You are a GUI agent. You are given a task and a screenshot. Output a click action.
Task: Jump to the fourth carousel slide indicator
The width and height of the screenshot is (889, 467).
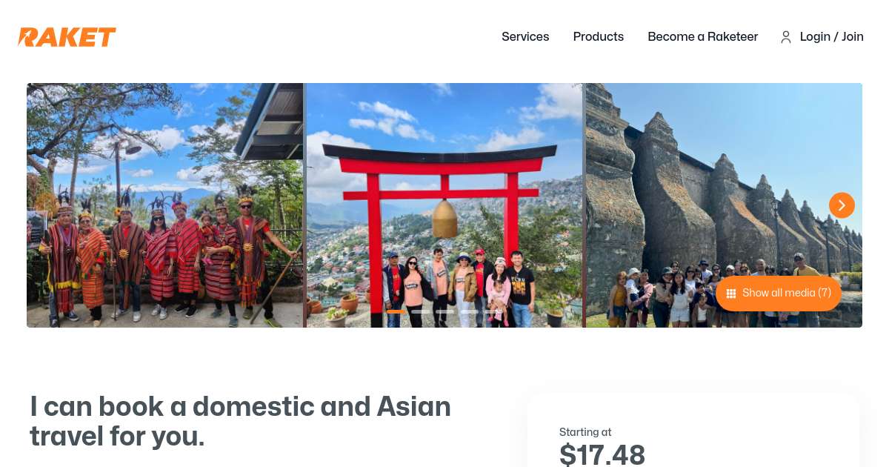point(470,311)
